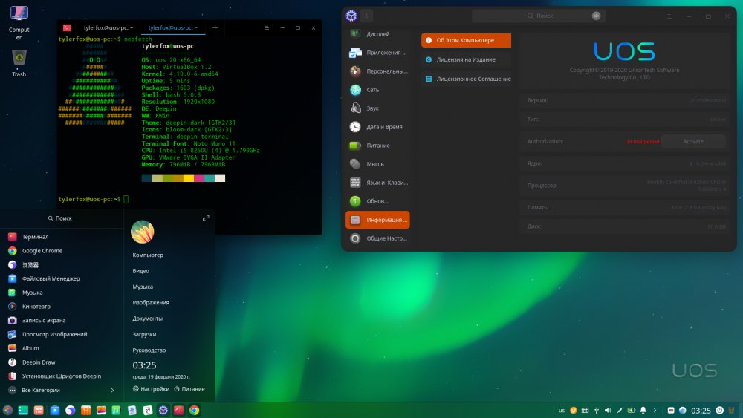
Task: Switch launcher to fullscreen mode
Action: point(206,218)
